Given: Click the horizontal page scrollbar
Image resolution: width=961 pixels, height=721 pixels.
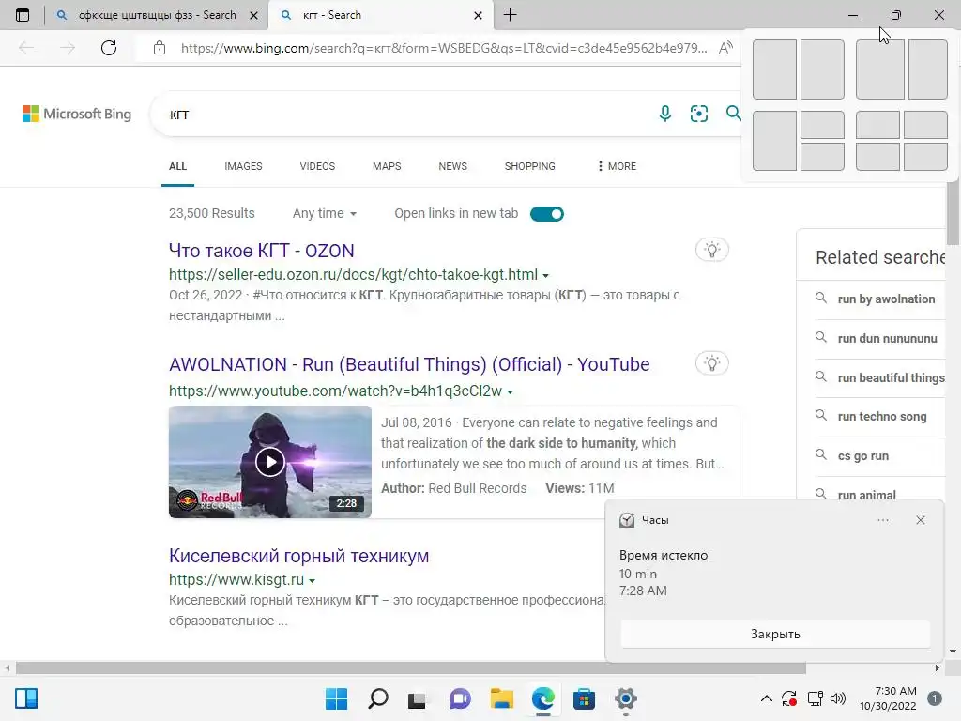Looking at the screenshot, I should click(x=411, y=667).
